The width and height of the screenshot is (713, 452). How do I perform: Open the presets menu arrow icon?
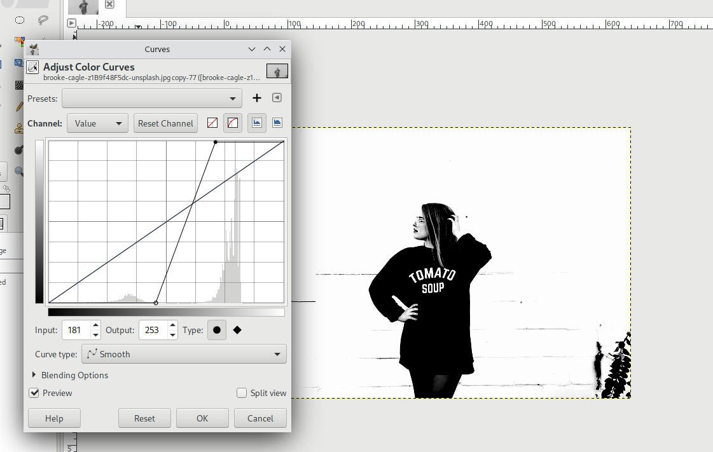point(277,98)
